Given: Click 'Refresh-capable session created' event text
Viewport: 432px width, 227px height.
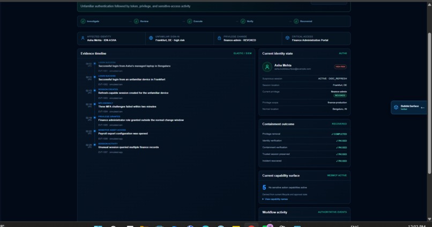Looking at the screenshot, I should tap(133, 93).
